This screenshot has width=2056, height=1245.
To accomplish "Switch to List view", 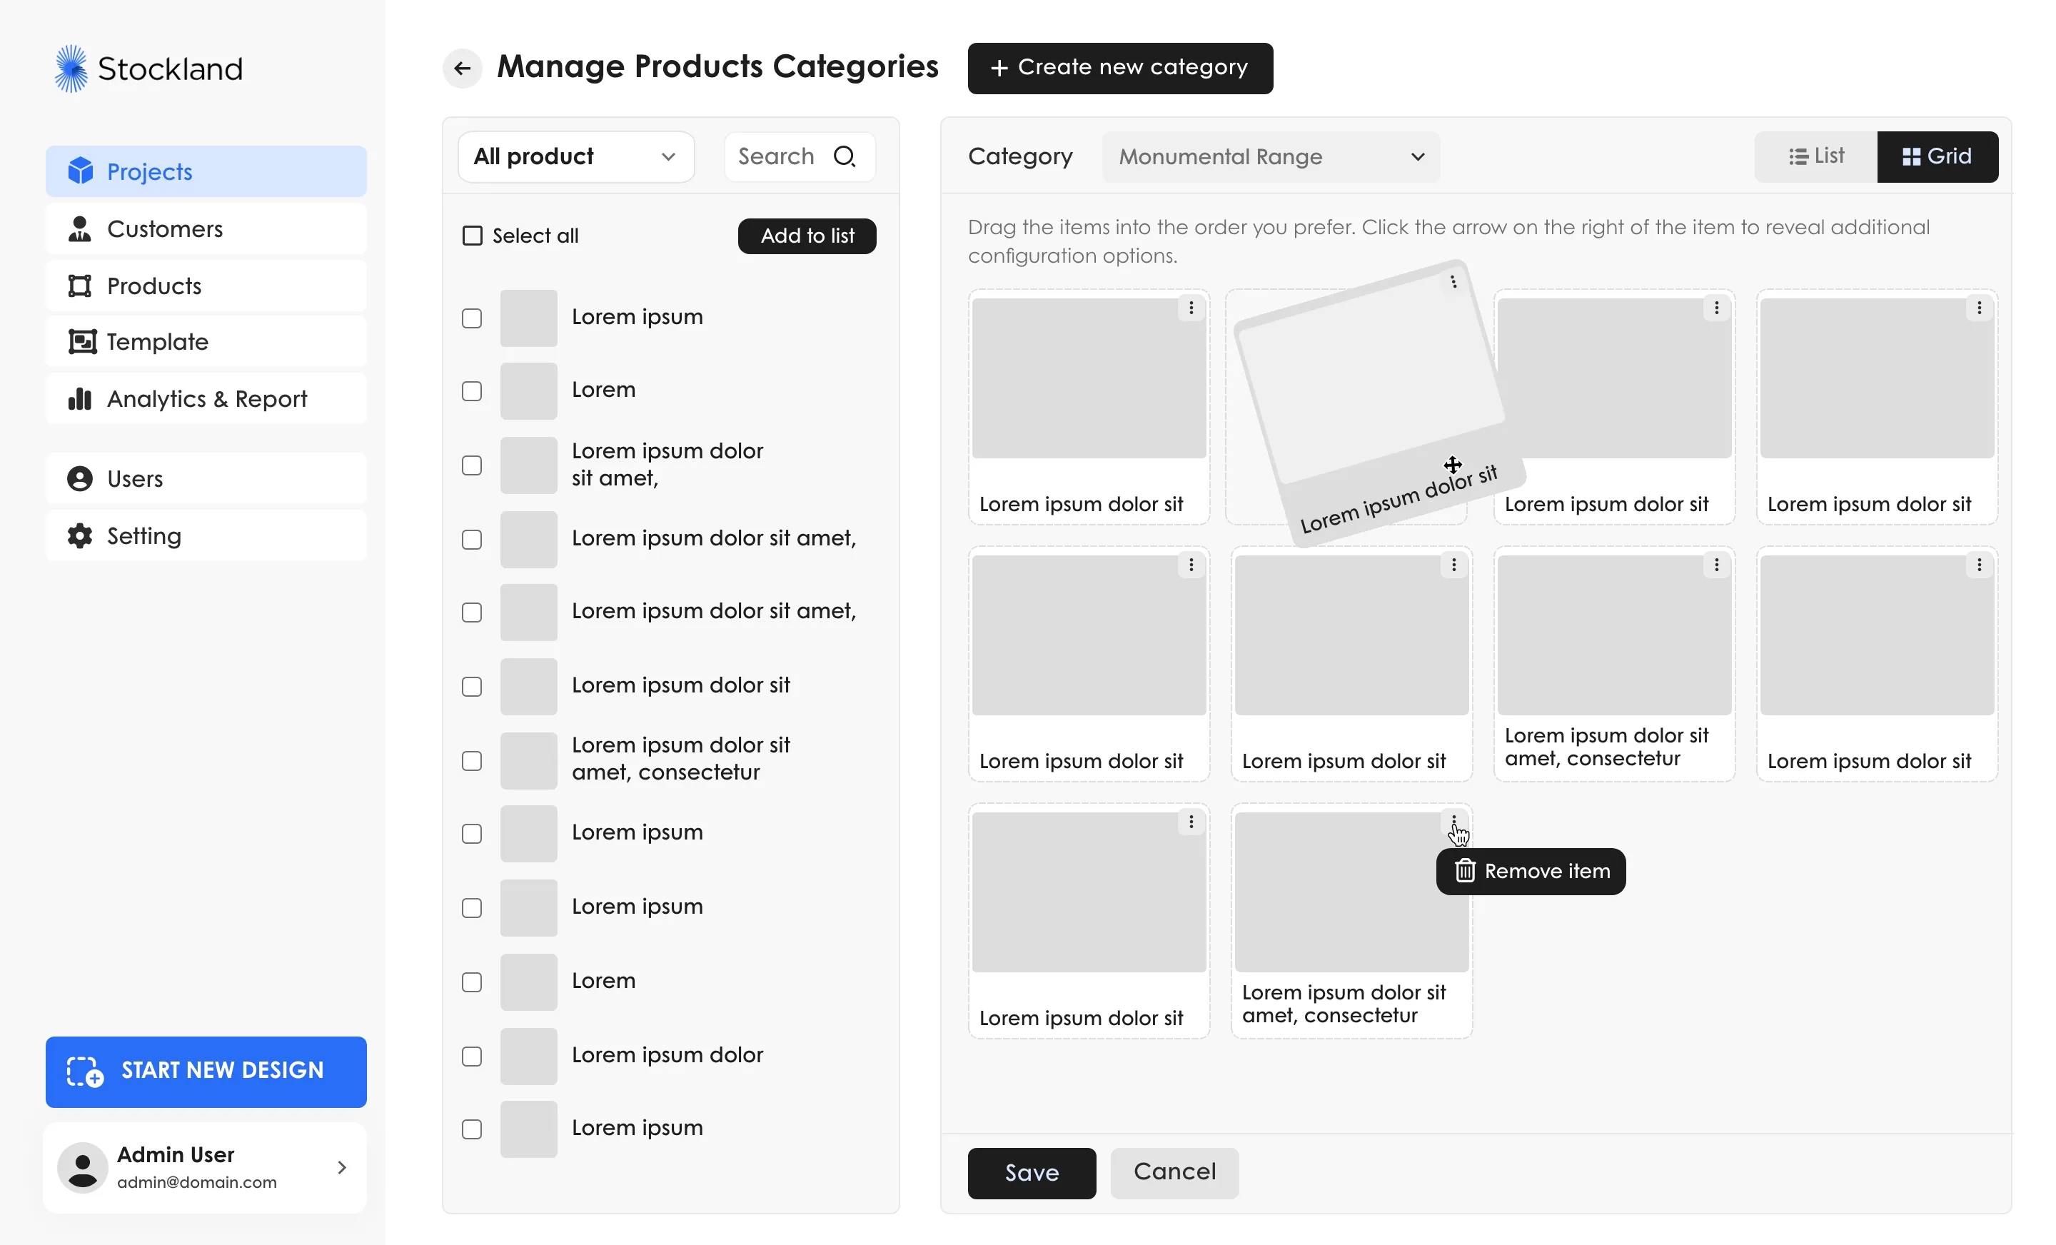I will pos(1815,156).
